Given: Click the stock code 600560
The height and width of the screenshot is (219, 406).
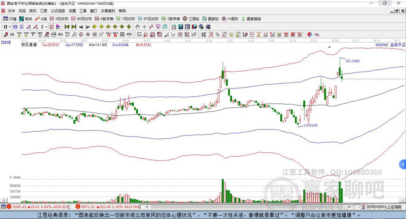Looking at the screenshot, I should 382,45.
